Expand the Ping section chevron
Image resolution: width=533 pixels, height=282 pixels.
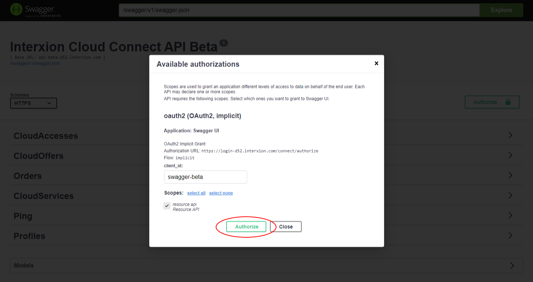pyautogui.click(x=510, y=215)
